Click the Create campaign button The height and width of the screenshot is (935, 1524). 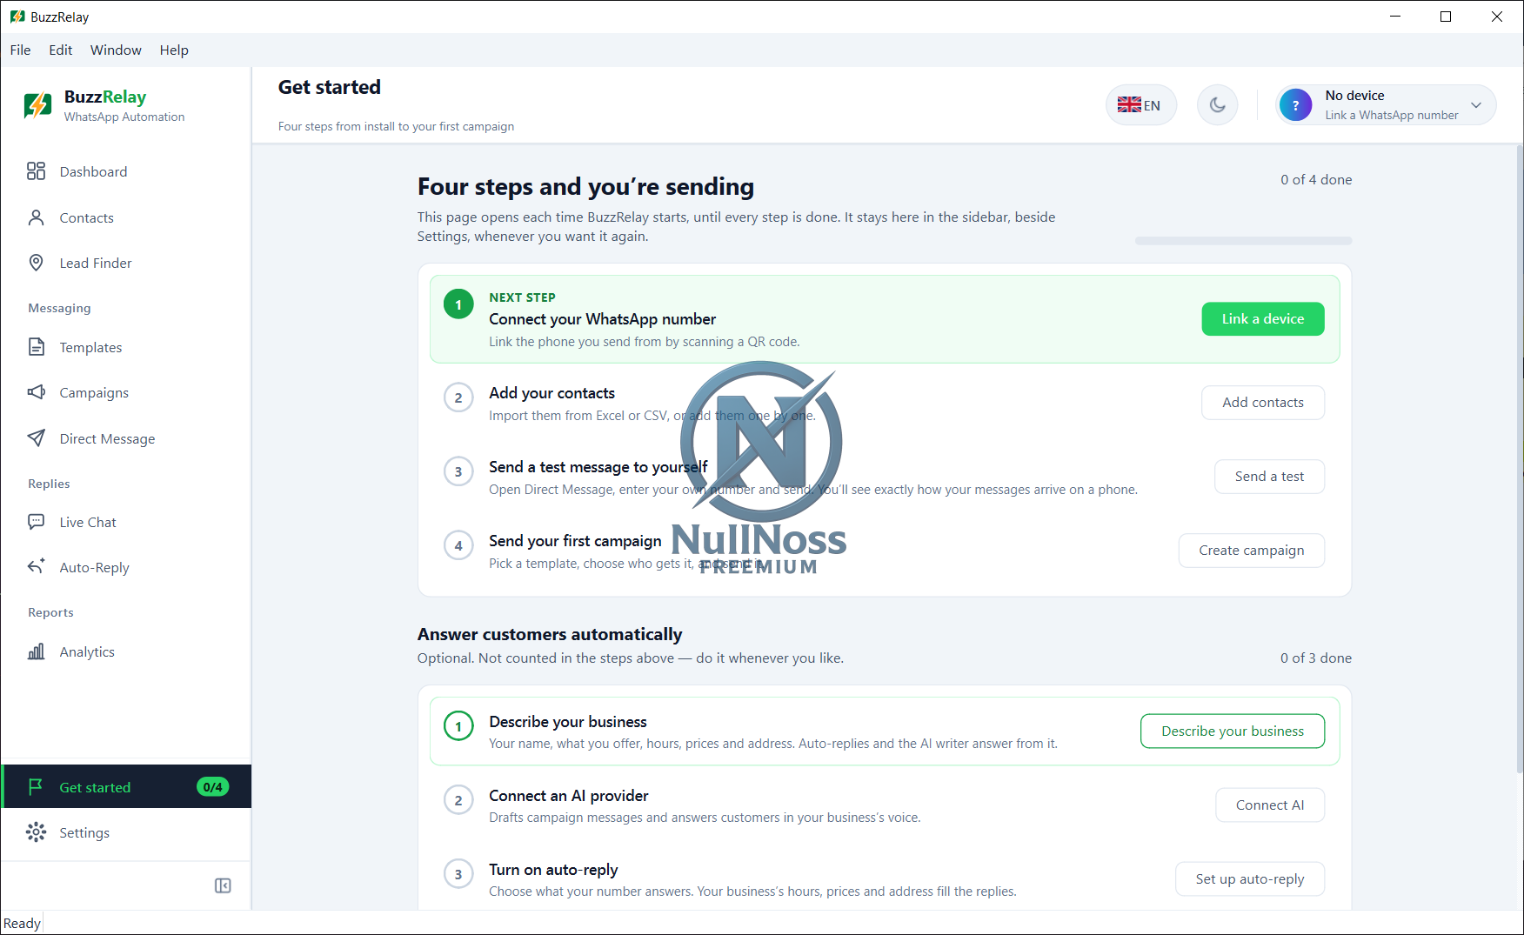coord(1251,551)
